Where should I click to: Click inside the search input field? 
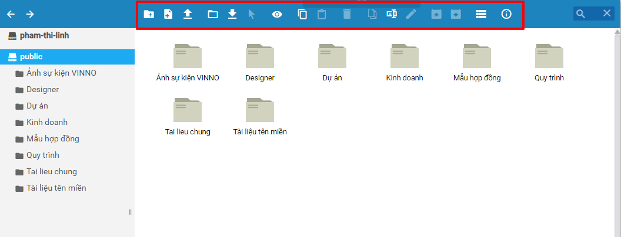click(x=594, y=14)
